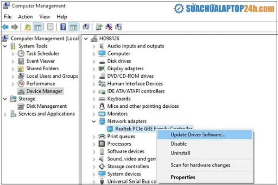Choose Update Driver Software from context menu
This screenshot has width=278, height=185.
click(x=198, y=135)
